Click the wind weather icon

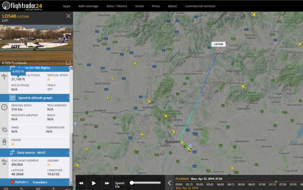point(4,129)
